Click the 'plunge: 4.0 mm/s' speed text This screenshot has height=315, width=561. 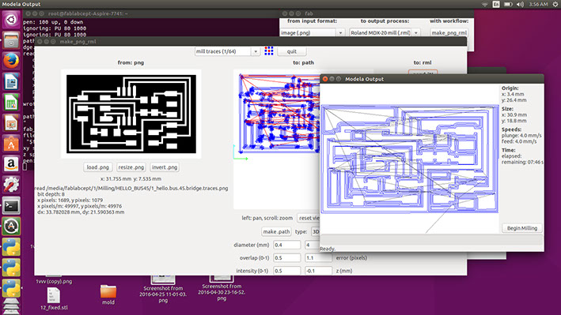point(521,135)
